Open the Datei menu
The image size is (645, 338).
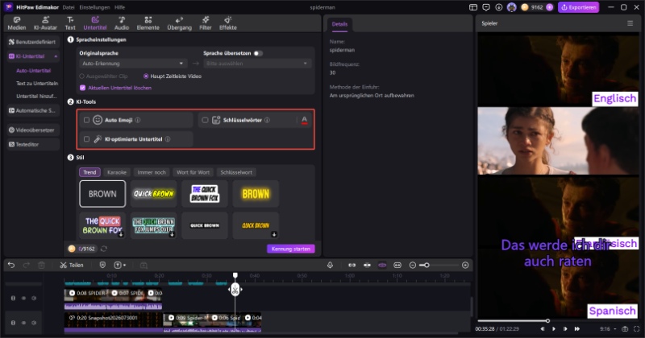point(69,7)
